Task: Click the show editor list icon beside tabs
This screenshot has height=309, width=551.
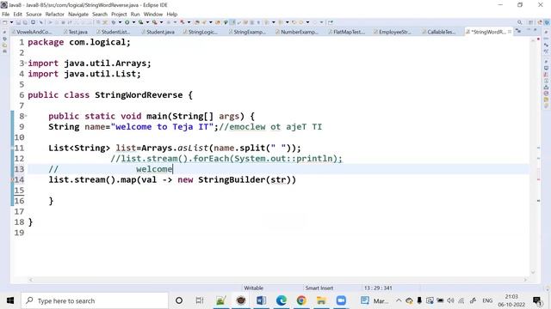Action: point(518,31)
